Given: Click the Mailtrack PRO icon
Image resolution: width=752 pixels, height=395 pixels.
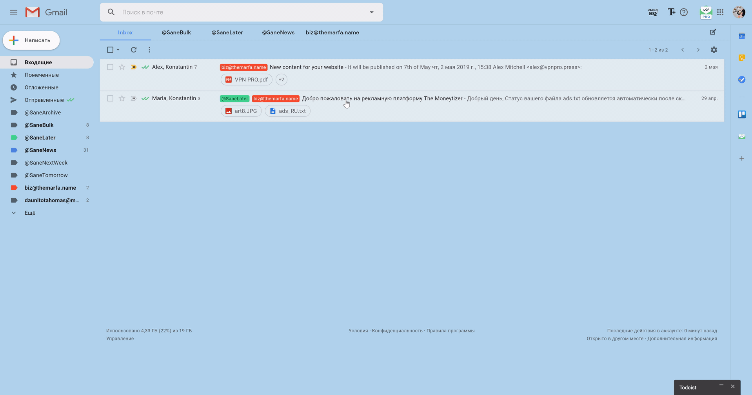Looking at the screenshot, I should click(x=706, y=12).
